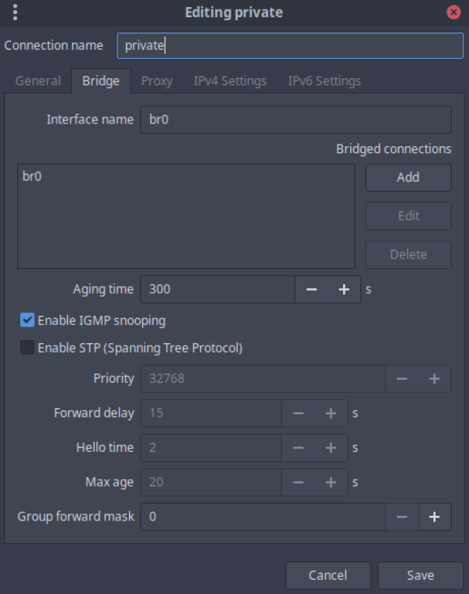Screen dimensions: 469x594
Task: Open the IPv4 Settings tab
Action: [230, 81]
